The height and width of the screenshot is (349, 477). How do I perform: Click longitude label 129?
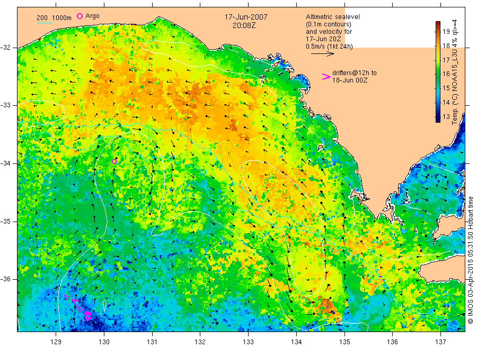point(56,342)
